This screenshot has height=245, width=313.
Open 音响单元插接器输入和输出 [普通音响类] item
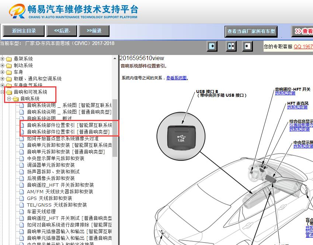tap(69, 238)
